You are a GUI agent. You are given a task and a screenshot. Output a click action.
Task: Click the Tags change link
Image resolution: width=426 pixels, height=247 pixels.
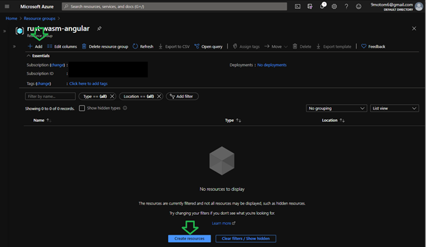43,83
